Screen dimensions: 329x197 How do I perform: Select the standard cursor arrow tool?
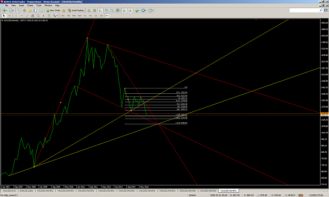coord(4,16)
